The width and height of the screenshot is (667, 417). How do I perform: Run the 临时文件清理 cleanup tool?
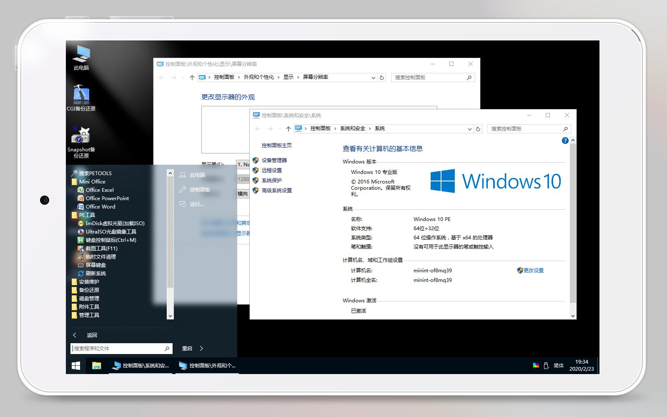click(x=102, y=256)
